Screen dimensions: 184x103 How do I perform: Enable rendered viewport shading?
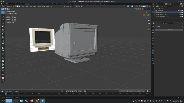click(147, 6)
